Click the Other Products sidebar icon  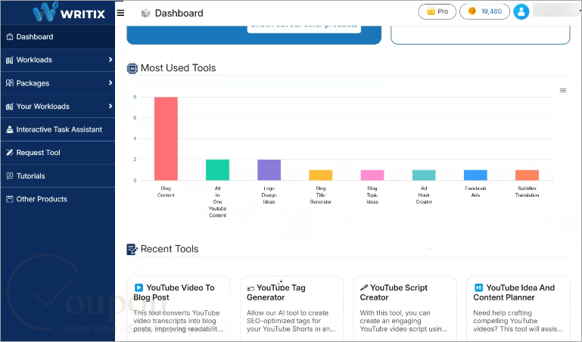[x=10, y=199]
